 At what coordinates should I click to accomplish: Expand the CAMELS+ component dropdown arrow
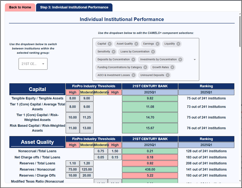(195, 59)
